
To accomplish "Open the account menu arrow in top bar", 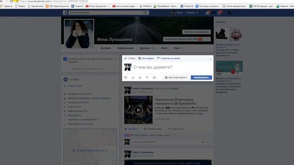I will tap(234, 12).
